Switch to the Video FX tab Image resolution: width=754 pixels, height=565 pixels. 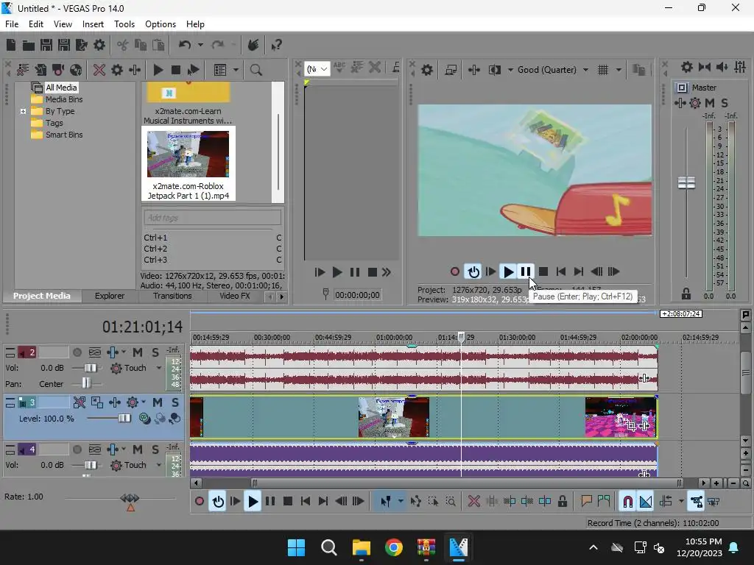pos(235,296)
